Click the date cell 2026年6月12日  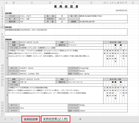[x=121, y=11]
